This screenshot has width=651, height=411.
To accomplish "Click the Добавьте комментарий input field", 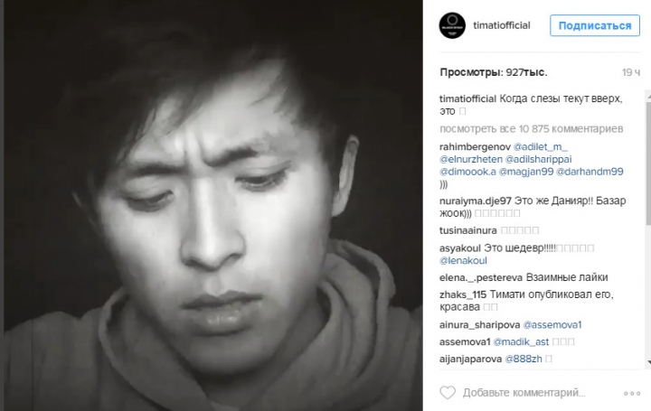I will click(x=524, y=392).
